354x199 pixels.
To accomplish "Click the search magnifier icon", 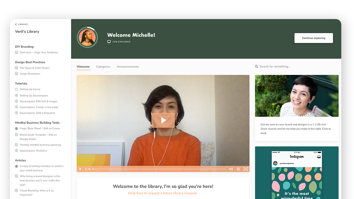I will [256, 67].
